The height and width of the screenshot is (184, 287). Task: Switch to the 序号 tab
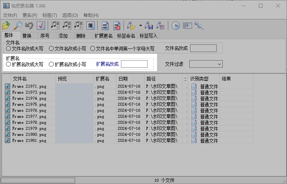(x=47, y=36)
